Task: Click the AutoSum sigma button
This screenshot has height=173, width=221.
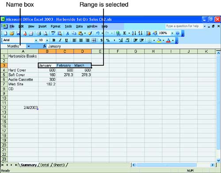Action: click(x=125, y=33)
